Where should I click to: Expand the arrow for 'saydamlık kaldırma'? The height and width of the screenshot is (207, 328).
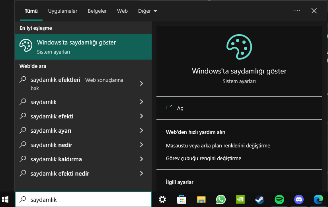pyautogui.click(x=141, y=159)
